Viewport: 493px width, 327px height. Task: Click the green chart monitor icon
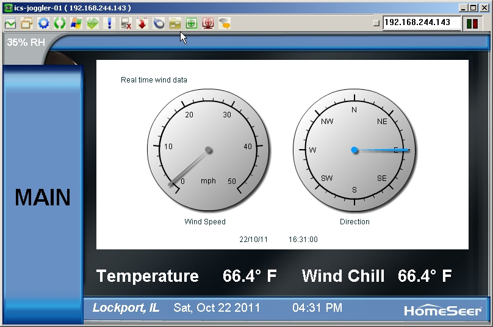point(10,23)
